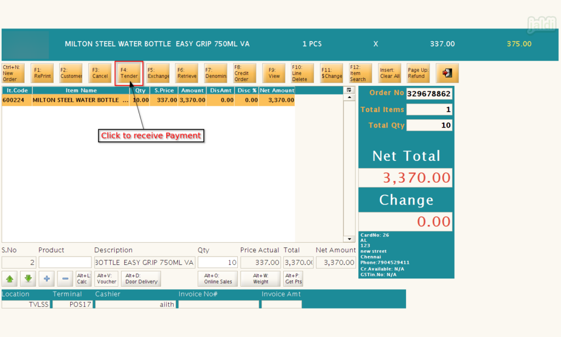Click scroll up arrow of item list

point(349,97)
